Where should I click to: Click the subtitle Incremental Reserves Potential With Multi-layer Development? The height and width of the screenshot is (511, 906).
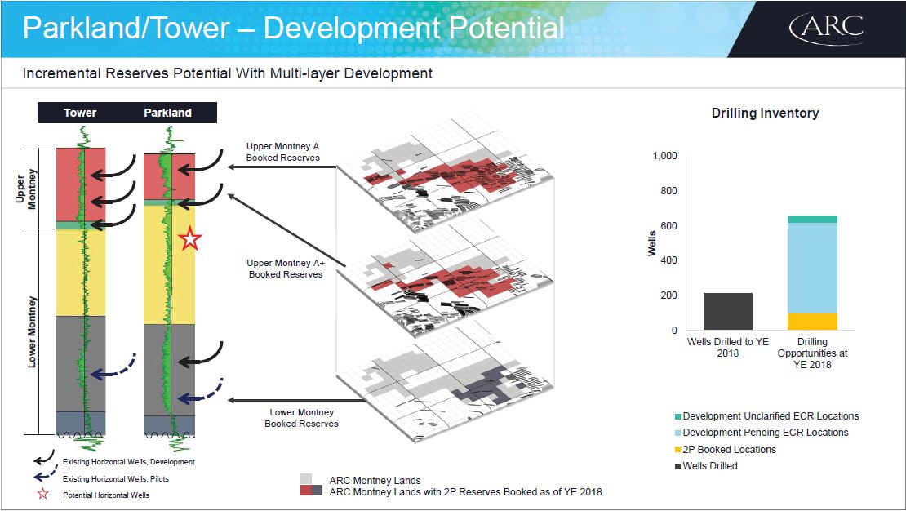coord(227,73)
